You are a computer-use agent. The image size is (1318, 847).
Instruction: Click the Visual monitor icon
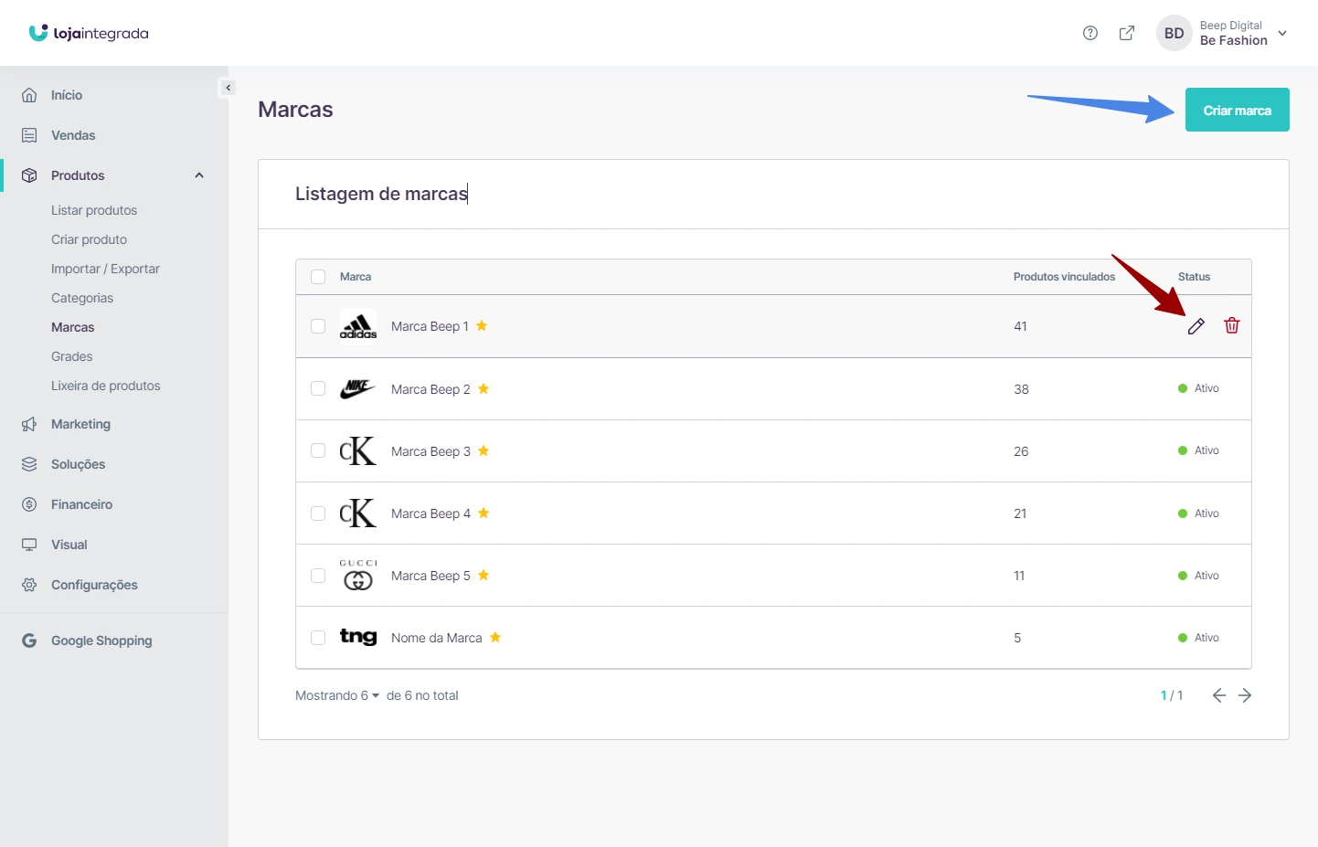(x=29, y=545)
